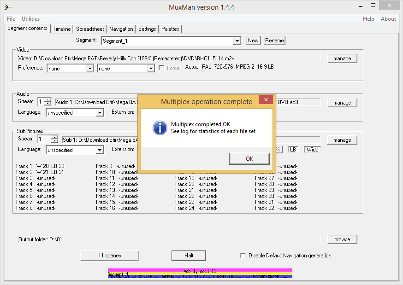Screen dimensions: 403x285
Task: Click the New segment button
Action: point(253,41)
